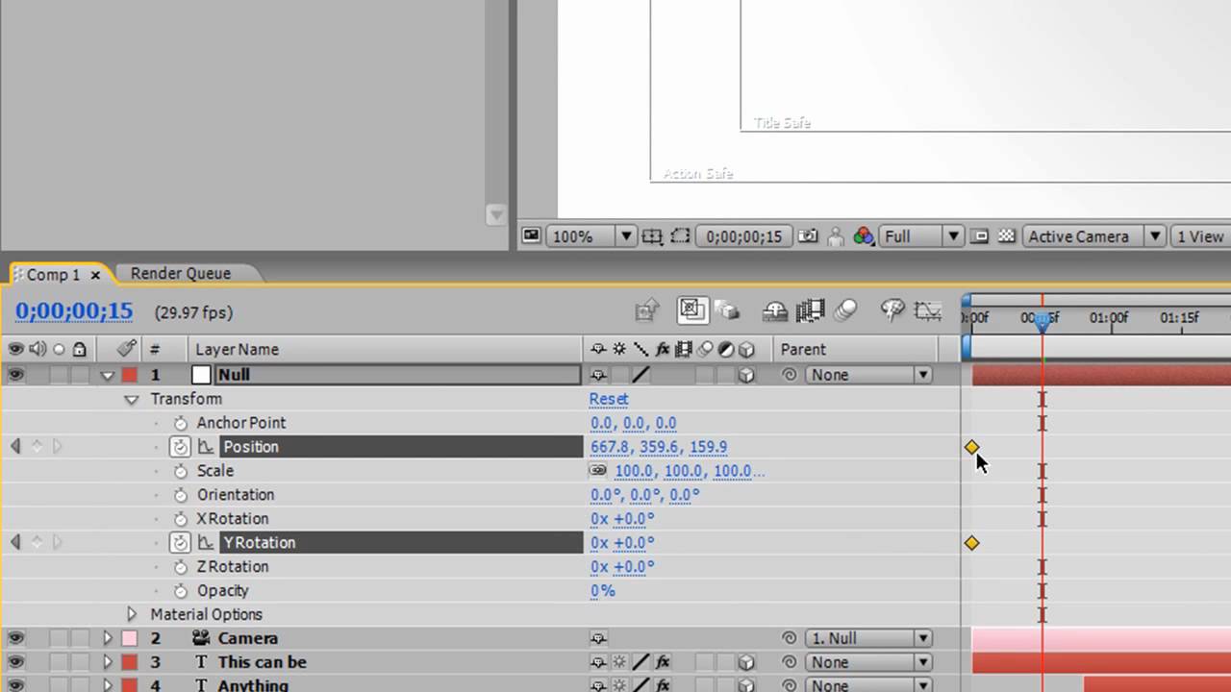This screenshot has height=692, width=1231.
Task: Hide the 'This can be' layer
Action: 15,662
